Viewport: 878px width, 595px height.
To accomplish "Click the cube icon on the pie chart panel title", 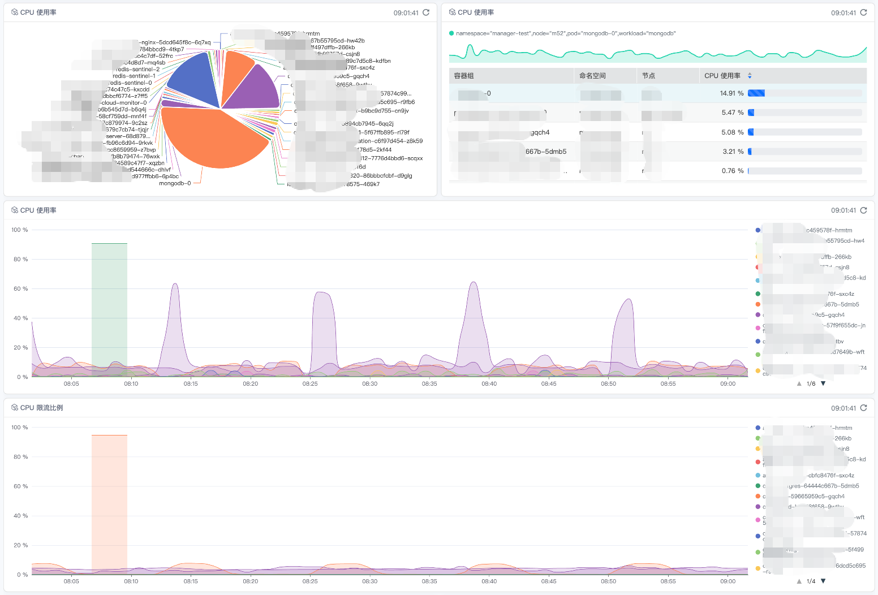I will (x=15, y=12).
